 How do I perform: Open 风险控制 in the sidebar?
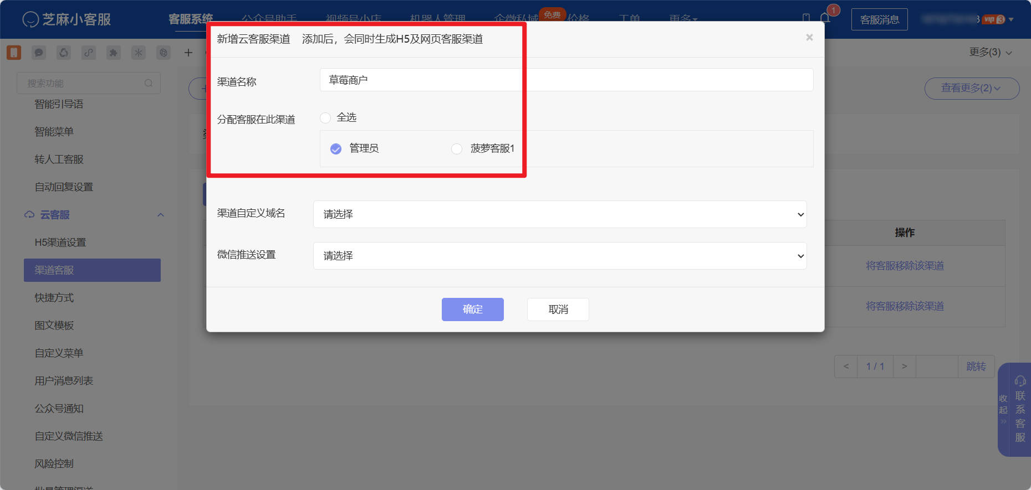click(54, 464)
